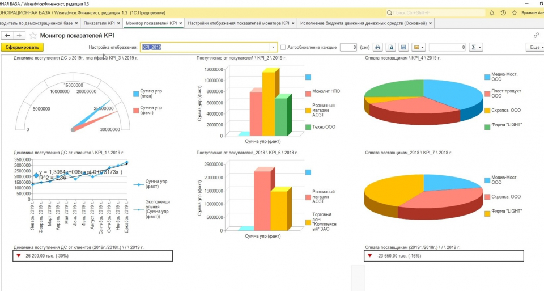Viewport: 544px width, 291px height.
Task: Add page to favorites with title star
Action: click(33, 35)
